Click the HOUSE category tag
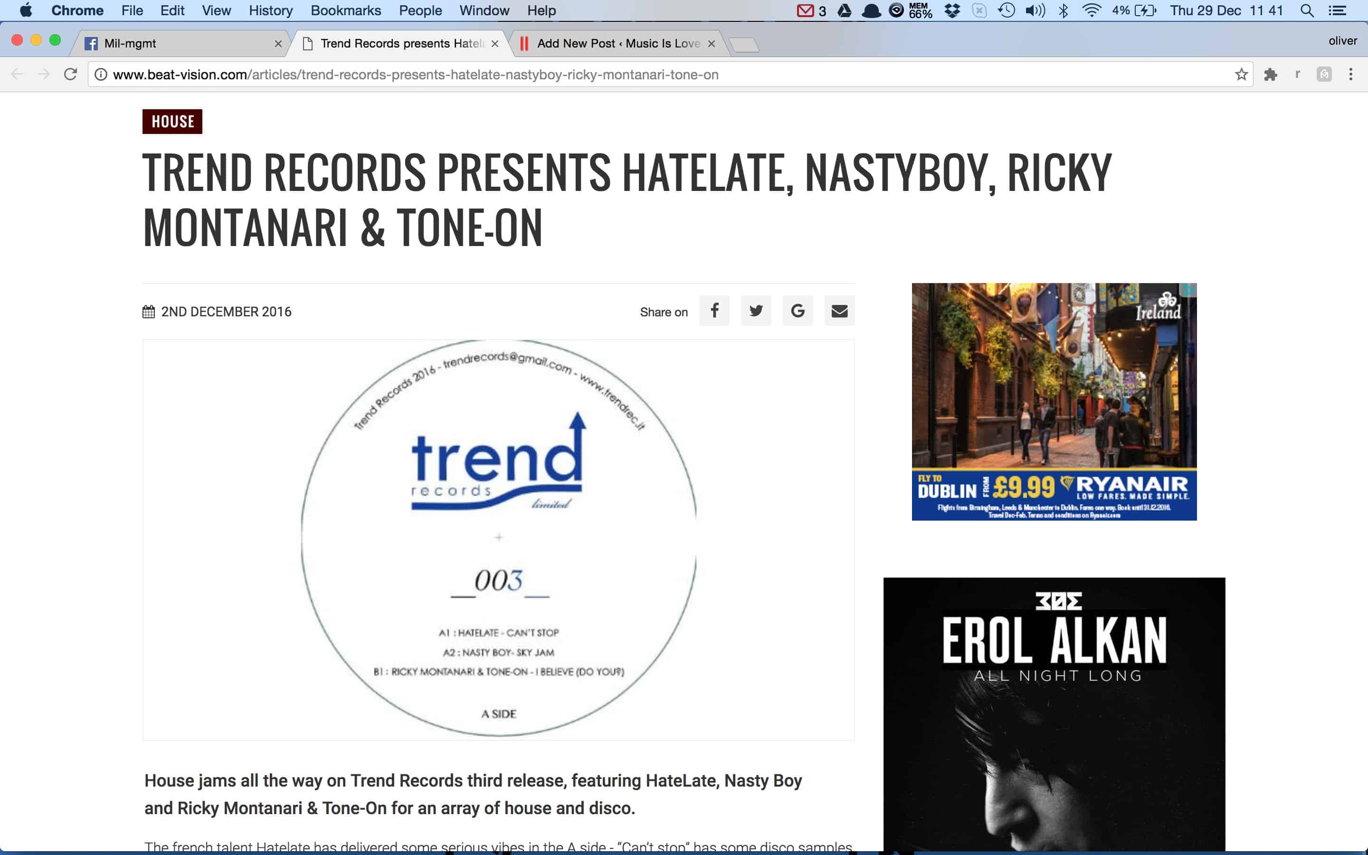The image size is (1368, 855). tap(172, 122)
